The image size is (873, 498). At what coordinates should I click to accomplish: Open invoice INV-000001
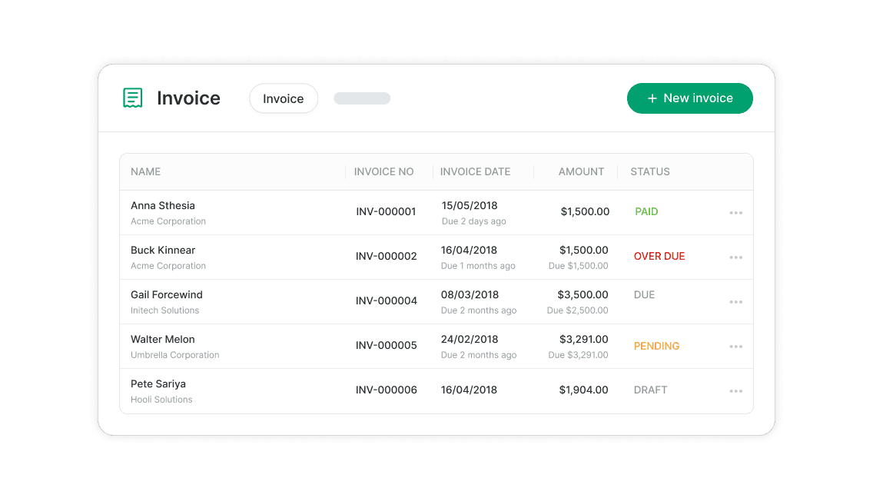pos(386,212)
